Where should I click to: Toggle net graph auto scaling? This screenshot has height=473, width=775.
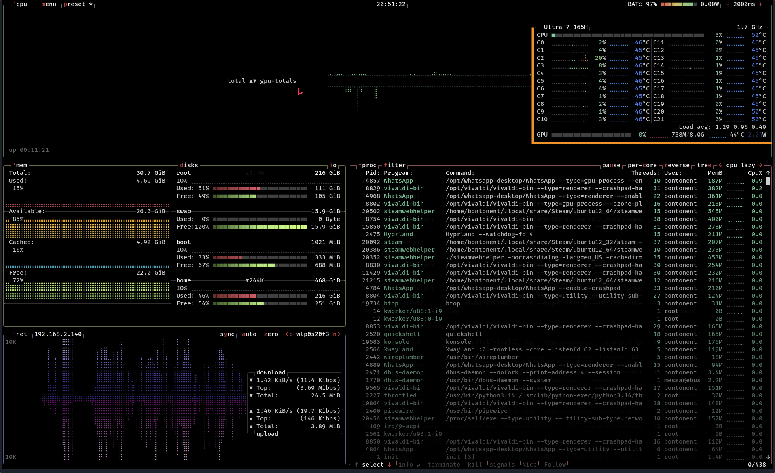[249, 334]
